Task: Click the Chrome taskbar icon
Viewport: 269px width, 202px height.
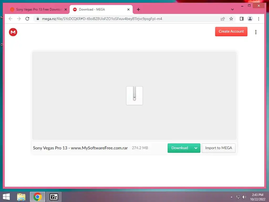Action: 38,197
